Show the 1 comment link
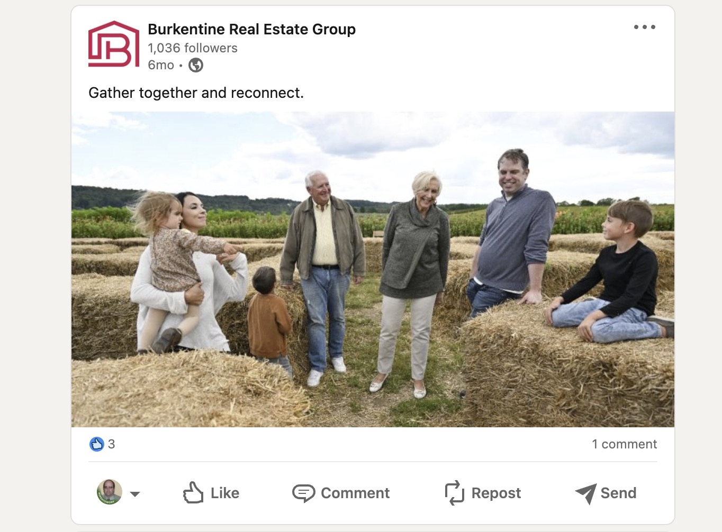The image size is (722, 532). click(625, 444)
